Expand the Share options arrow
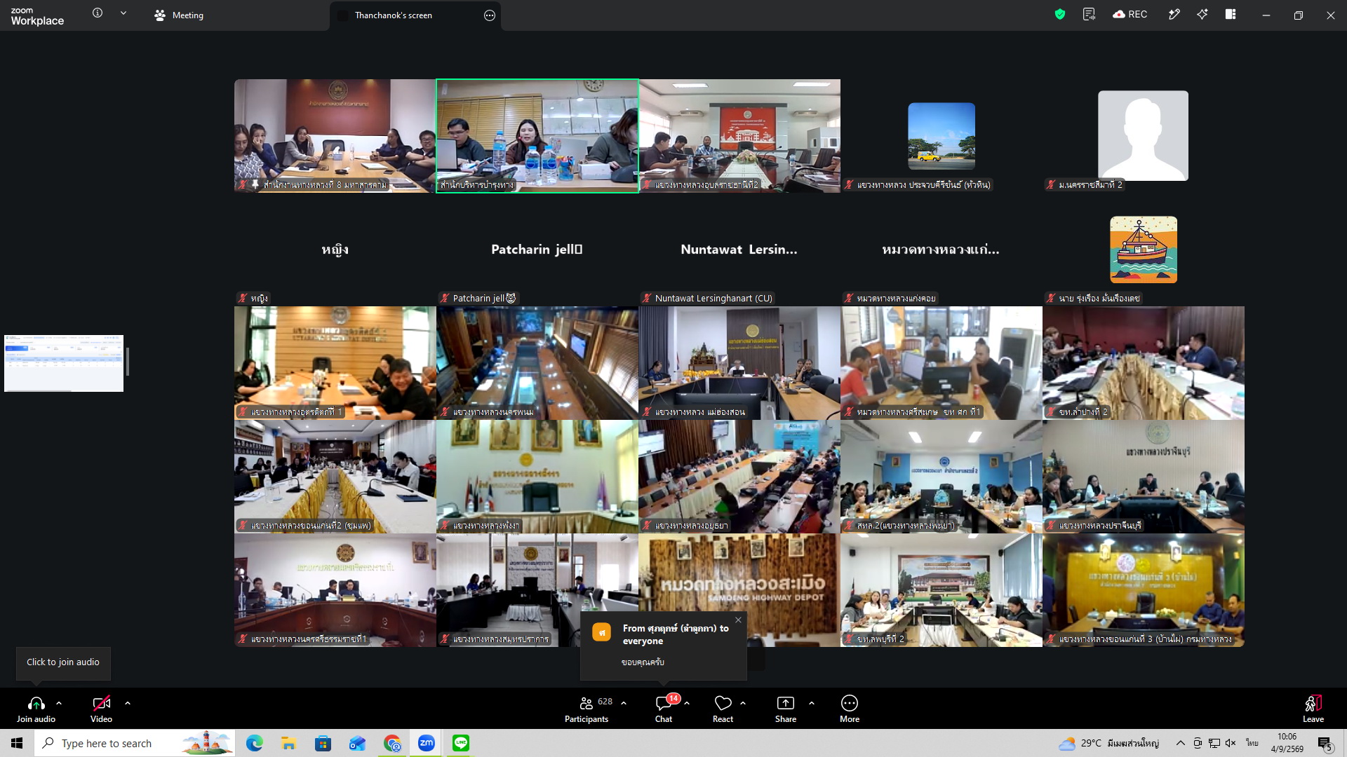Image resolution: width=1347 pixels, height=757 pixels. pos(812,703)
